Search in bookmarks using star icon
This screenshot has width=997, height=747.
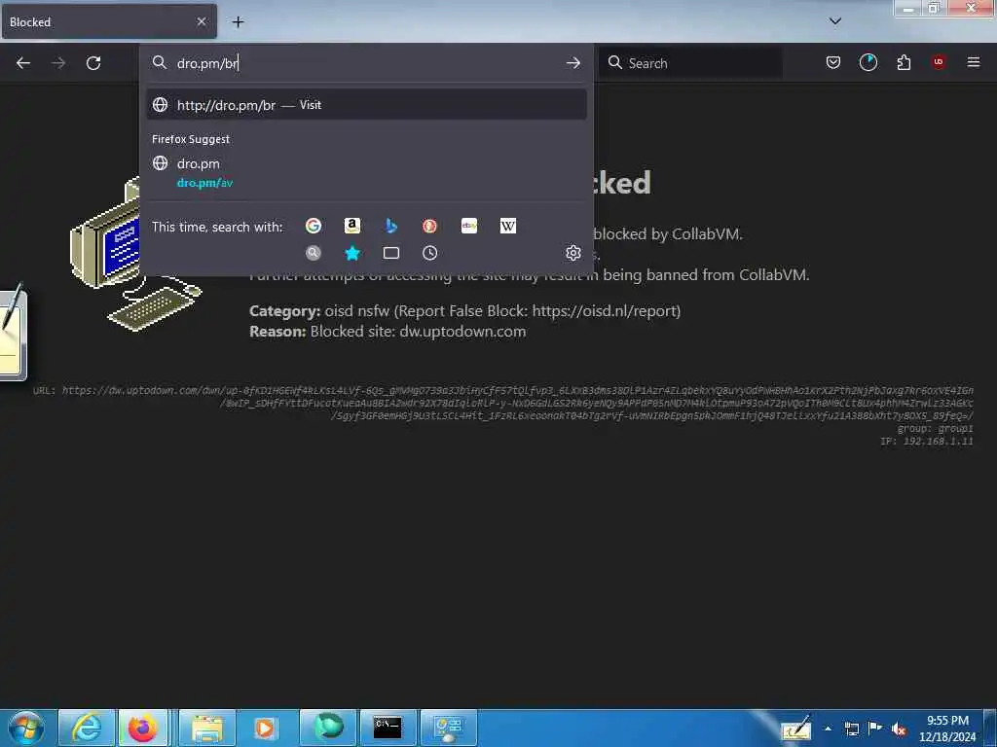pos(352,253)
